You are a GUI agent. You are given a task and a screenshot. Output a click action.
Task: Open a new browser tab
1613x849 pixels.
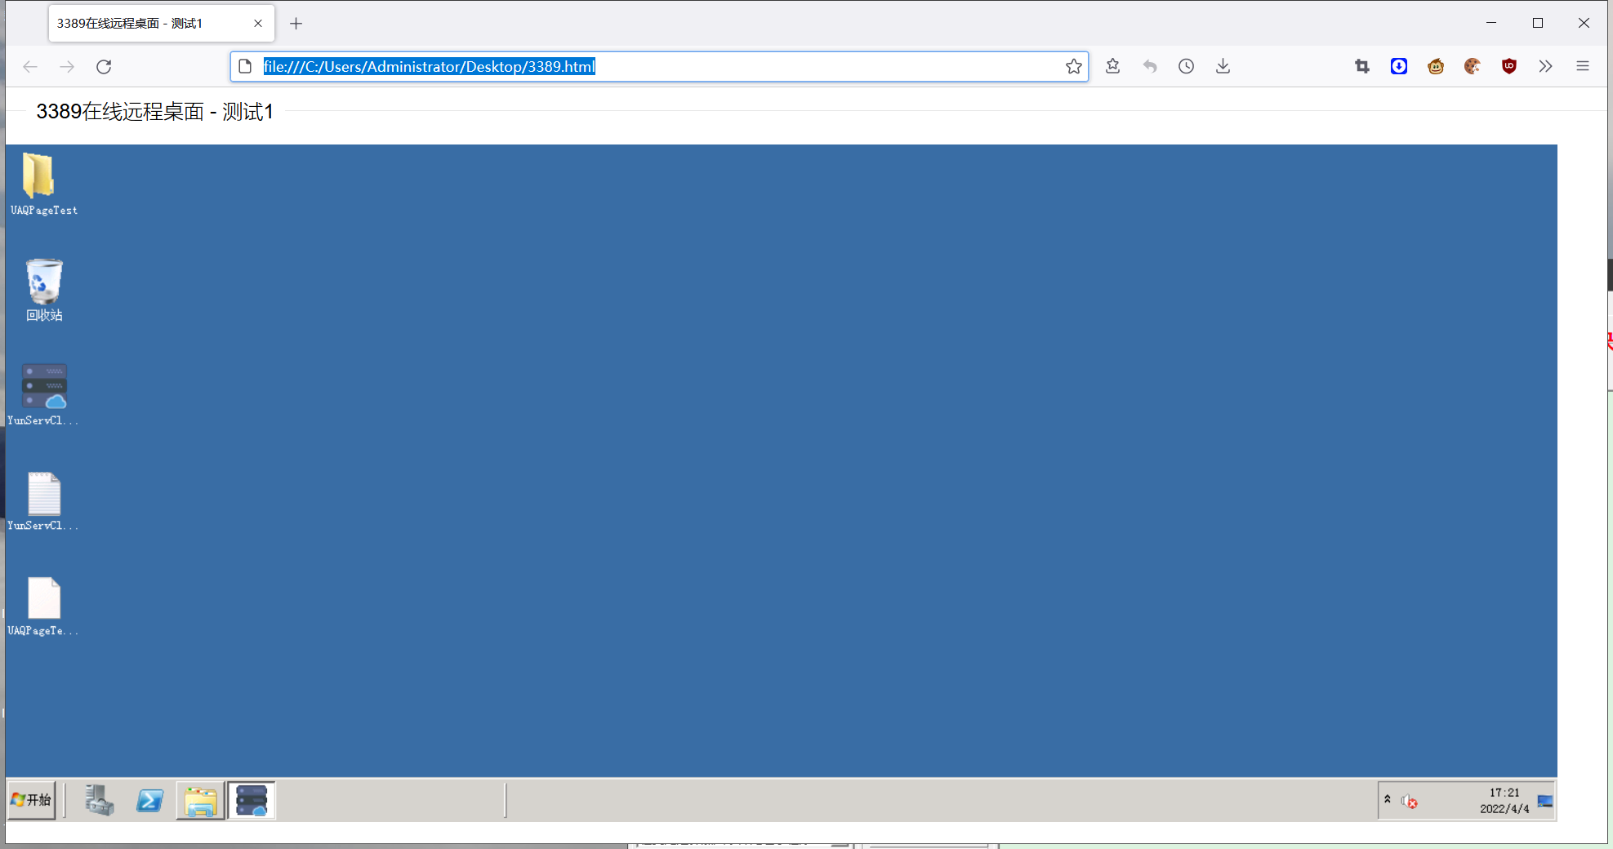coord(296,24)
